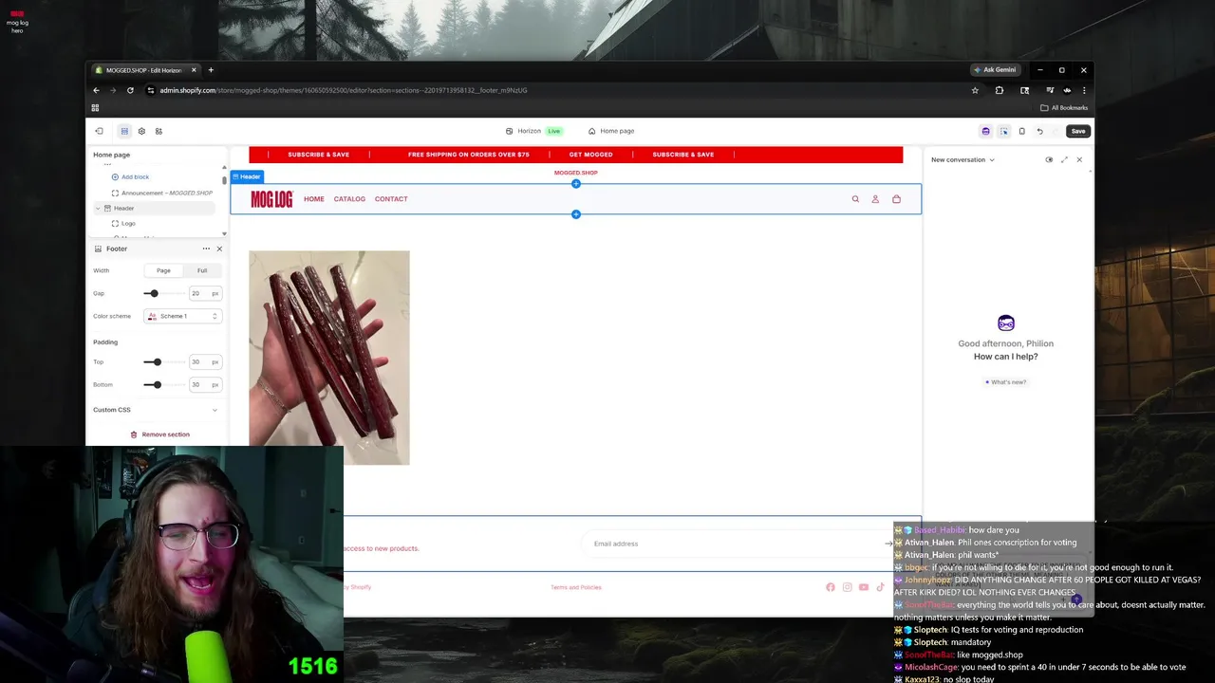Toggle the inspector selection tool
The width and height of the screenshot is (1215, 683).
pos(1003,131)
